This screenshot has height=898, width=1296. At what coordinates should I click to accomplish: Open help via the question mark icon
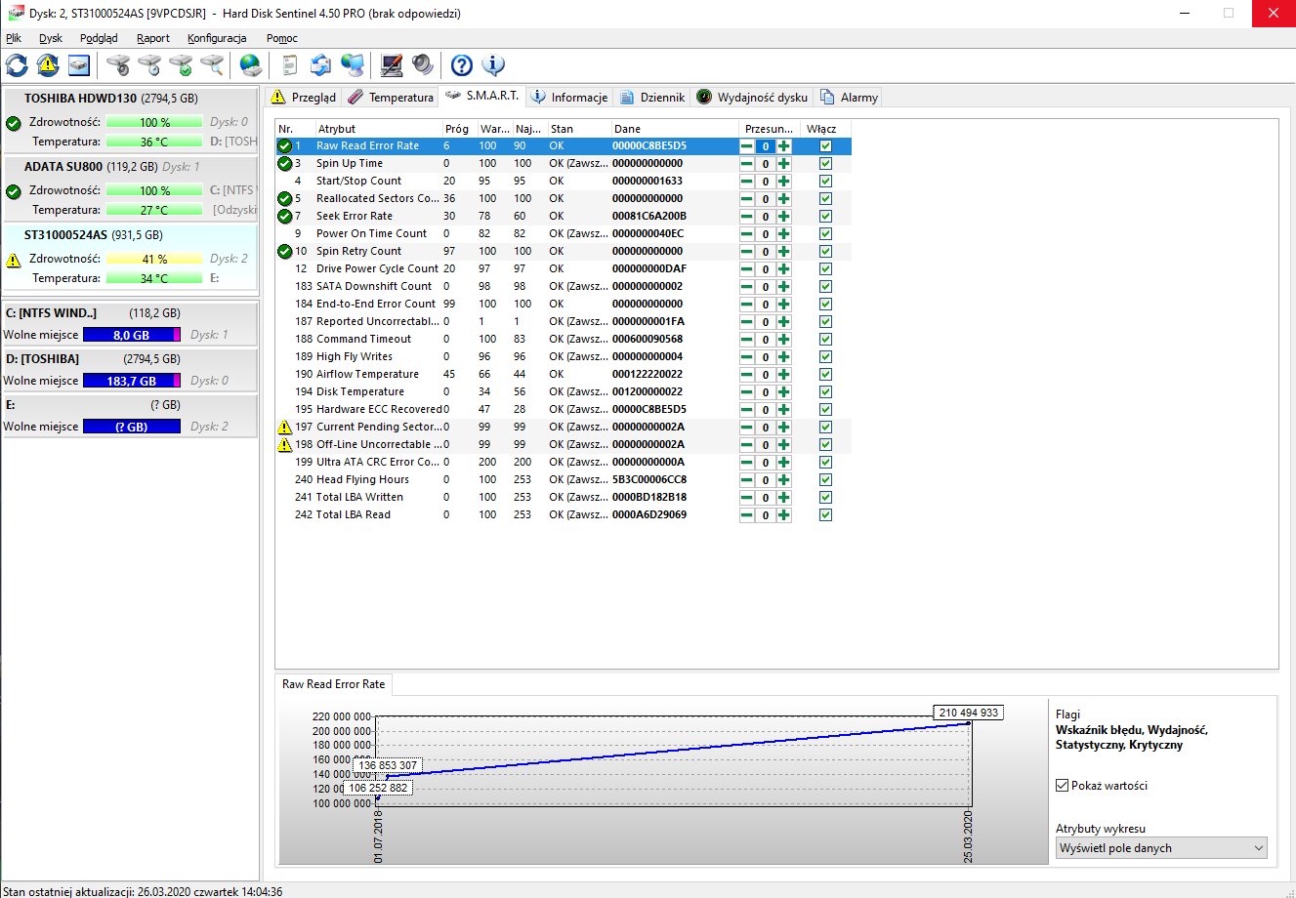pyautogui.click(x=462, y=65)
